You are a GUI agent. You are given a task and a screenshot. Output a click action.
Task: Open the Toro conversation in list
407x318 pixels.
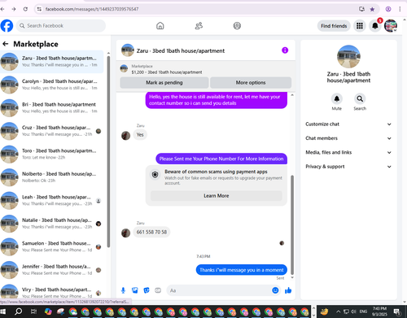pyautogui.click(x=52, y=154)
